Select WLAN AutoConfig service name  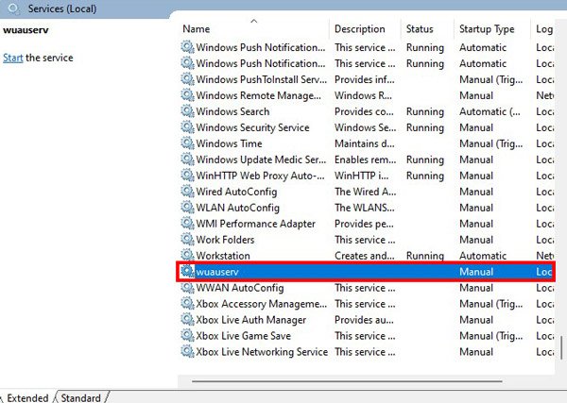coord(237,208)
